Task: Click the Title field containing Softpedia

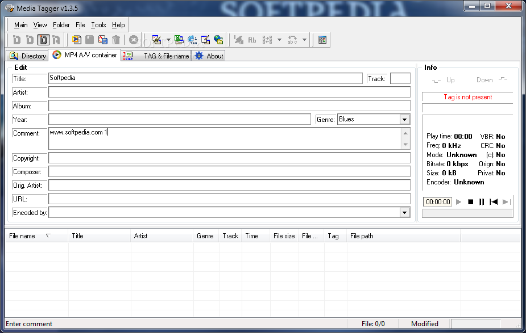Action: 205,78
